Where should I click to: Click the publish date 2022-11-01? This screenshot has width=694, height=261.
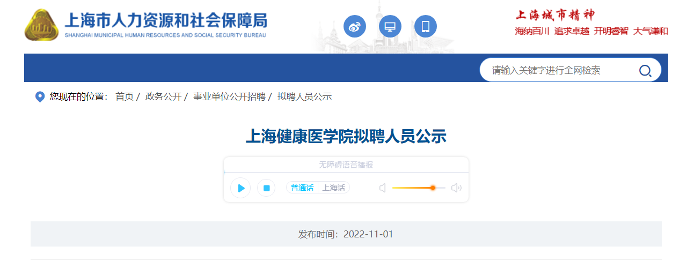368,234
